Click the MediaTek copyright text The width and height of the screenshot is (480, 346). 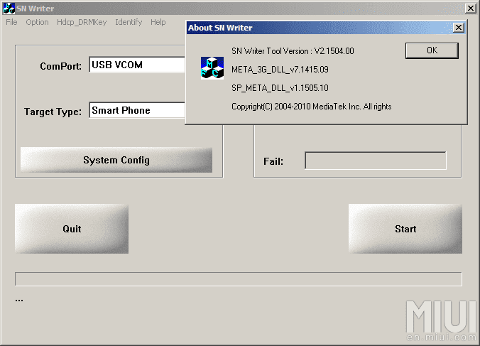click(311, 107)
